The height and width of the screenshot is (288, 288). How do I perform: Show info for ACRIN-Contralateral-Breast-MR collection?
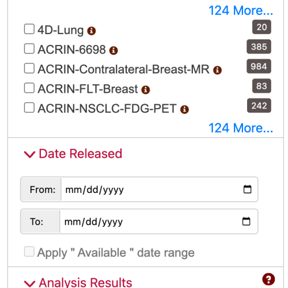click(x=217, y=70)
